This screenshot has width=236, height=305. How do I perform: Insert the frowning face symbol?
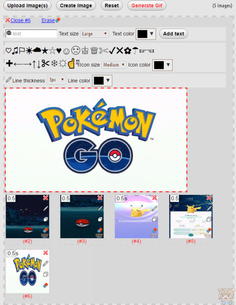coord(76,50)
